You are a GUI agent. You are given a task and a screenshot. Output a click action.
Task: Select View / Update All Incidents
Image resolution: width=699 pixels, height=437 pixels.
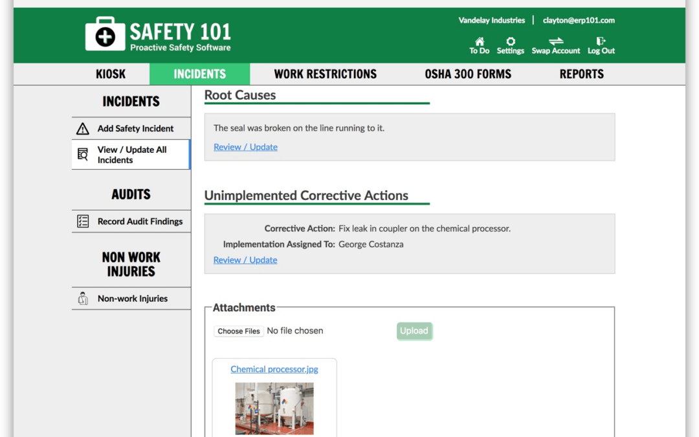tap(131, 154)
